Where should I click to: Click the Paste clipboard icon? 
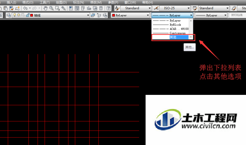[6, 8]
